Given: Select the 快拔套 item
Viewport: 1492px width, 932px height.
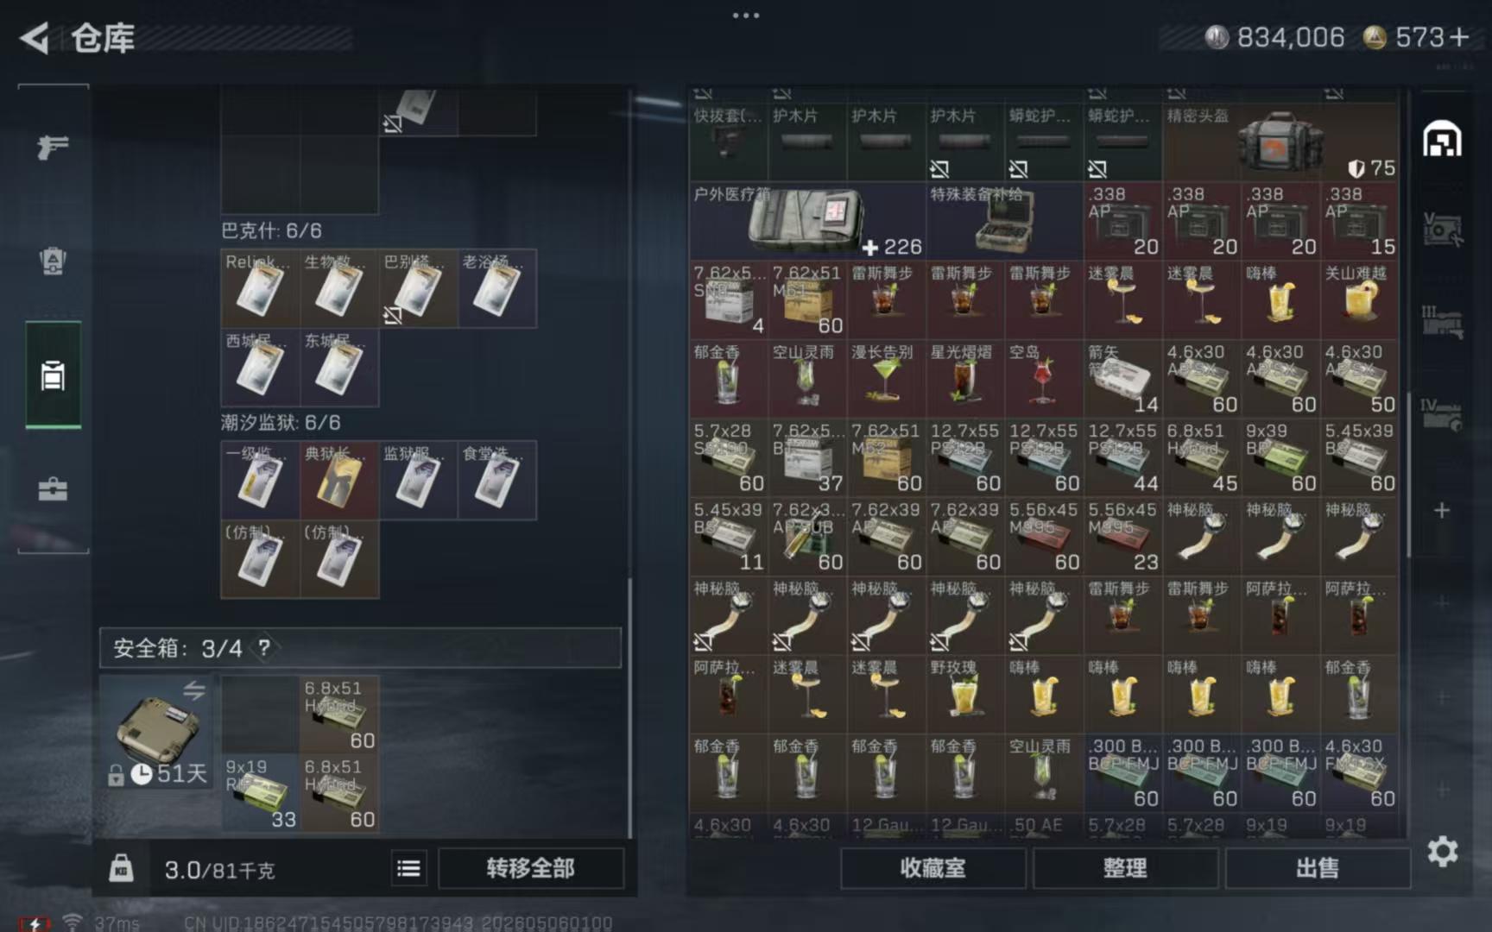Looking at the screenshot, I should coord(729,142).
